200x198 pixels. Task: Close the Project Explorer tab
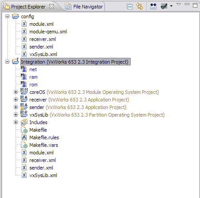point(52,6)
